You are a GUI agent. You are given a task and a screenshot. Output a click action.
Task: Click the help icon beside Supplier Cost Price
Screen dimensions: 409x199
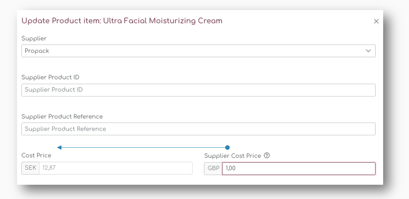pos(267,155)
